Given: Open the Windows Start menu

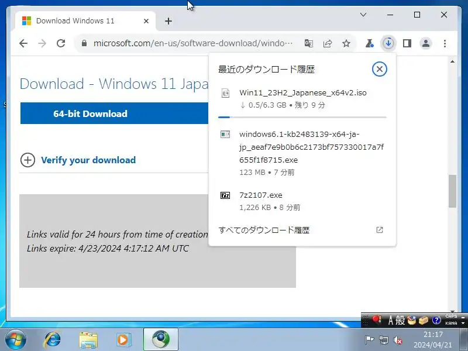Looking at the screenshot, I should click(15, 340).
